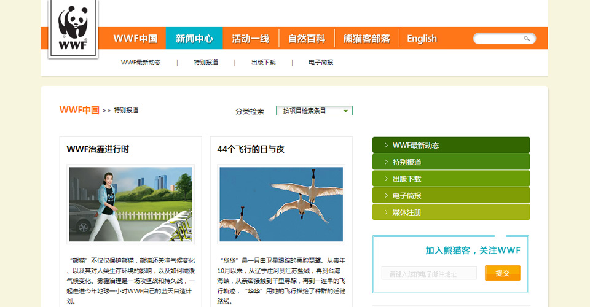Open the 按项目检索条目 dropdown
The width and height of the screenshot is (590, 307).
[x=314, y=111]
